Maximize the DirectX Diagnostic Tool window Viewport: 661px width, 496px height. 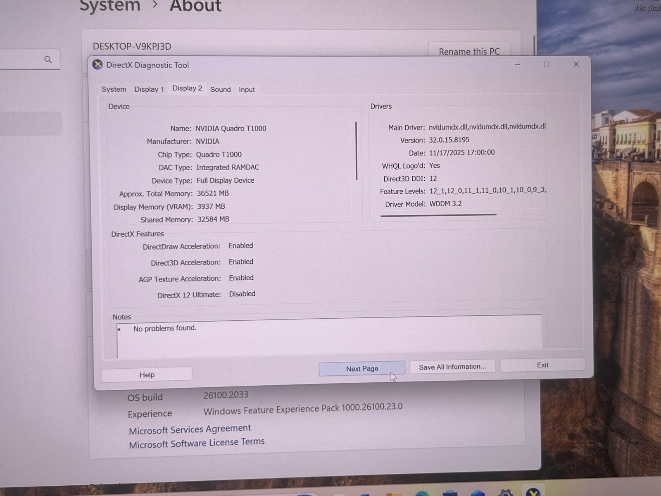pos(547,64)
